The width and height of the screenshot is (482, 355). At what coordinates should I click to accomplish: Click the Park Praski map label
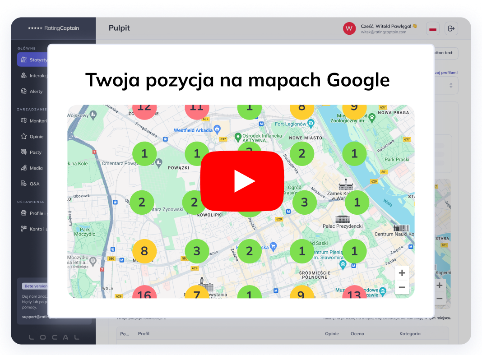coord(397,160)
